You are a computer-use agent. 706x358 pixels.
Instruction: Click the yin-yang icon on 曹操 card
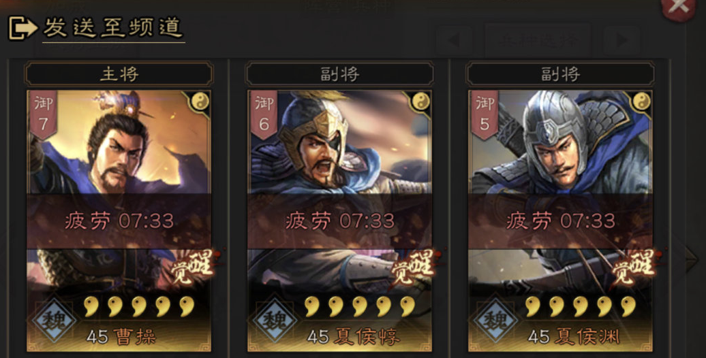199,102
